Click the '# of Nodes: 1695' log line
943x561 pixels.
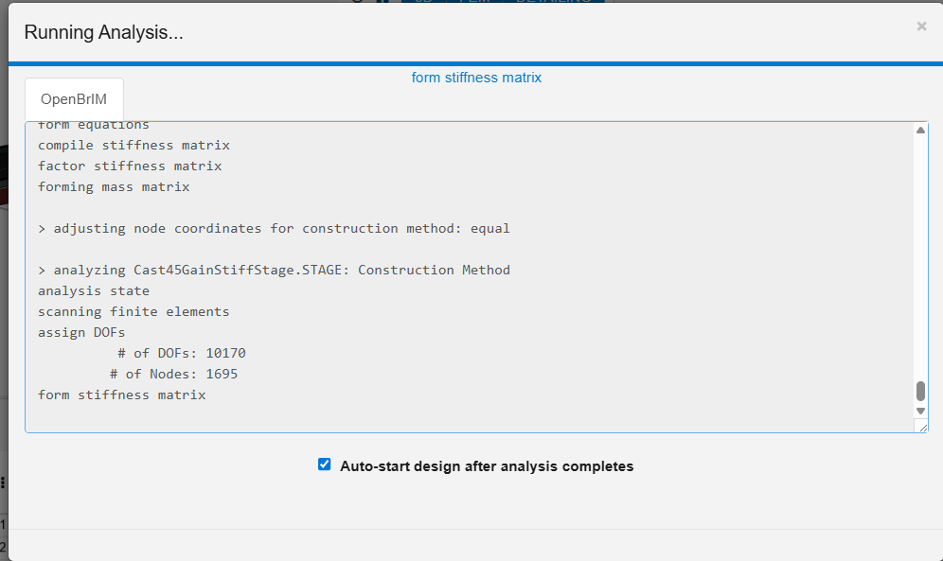click(x=173, y=374)
